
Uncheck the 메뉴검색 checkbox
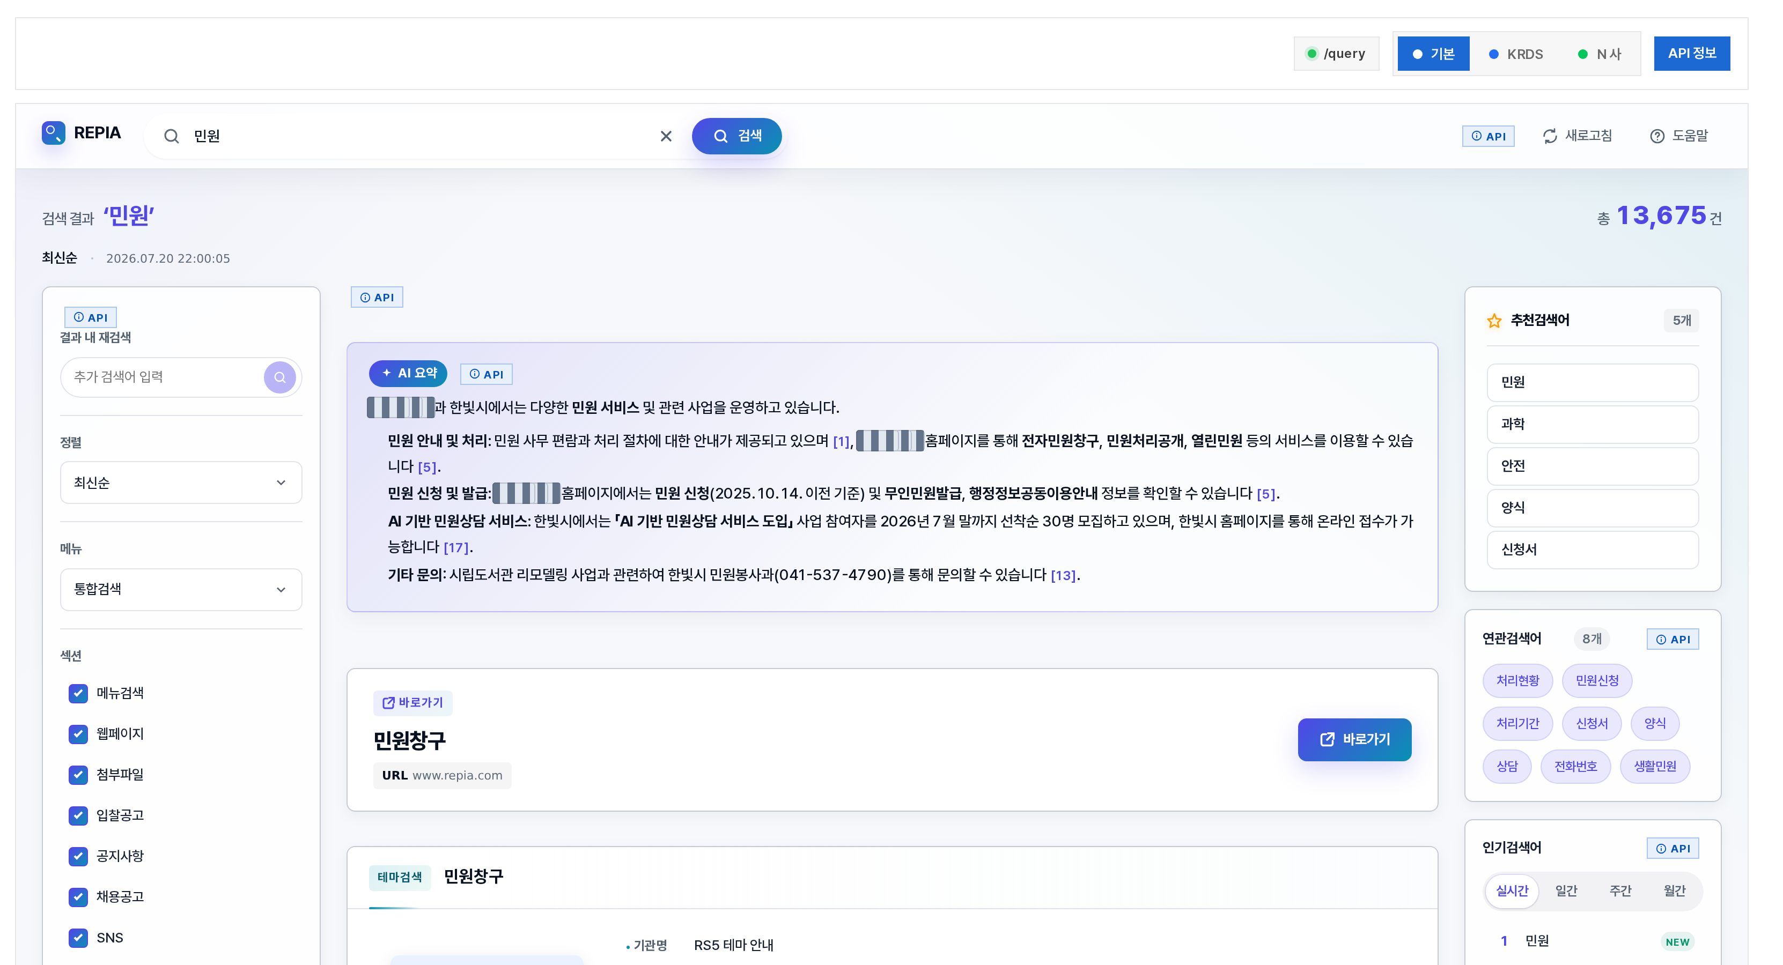click(78, 693)
